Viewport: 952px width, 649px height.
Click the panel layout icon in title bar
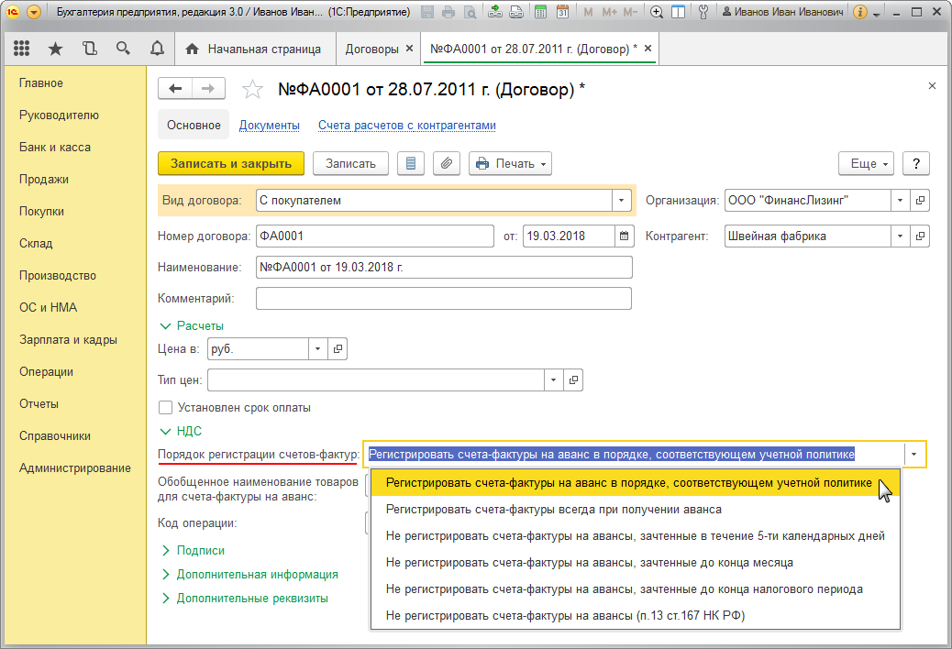678,12
